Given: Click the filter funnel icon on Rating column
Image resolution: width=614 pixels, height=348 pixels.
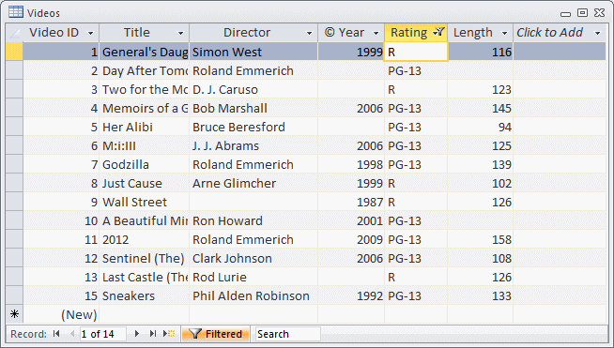Looking at the screenshot, I should click(439, 32).
